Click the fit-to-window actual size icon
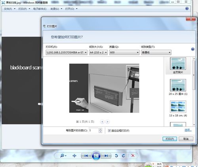The height and width of the screenshot is (167, 198). (x=74, y=156)
